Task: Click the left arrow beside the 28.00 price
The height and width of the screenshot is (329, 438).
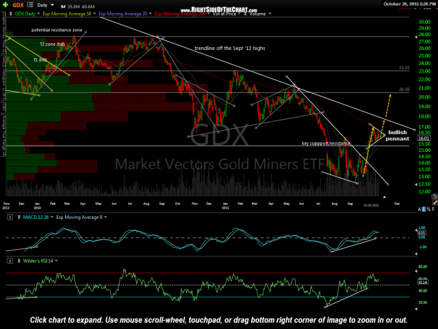Action: (416, 36)
